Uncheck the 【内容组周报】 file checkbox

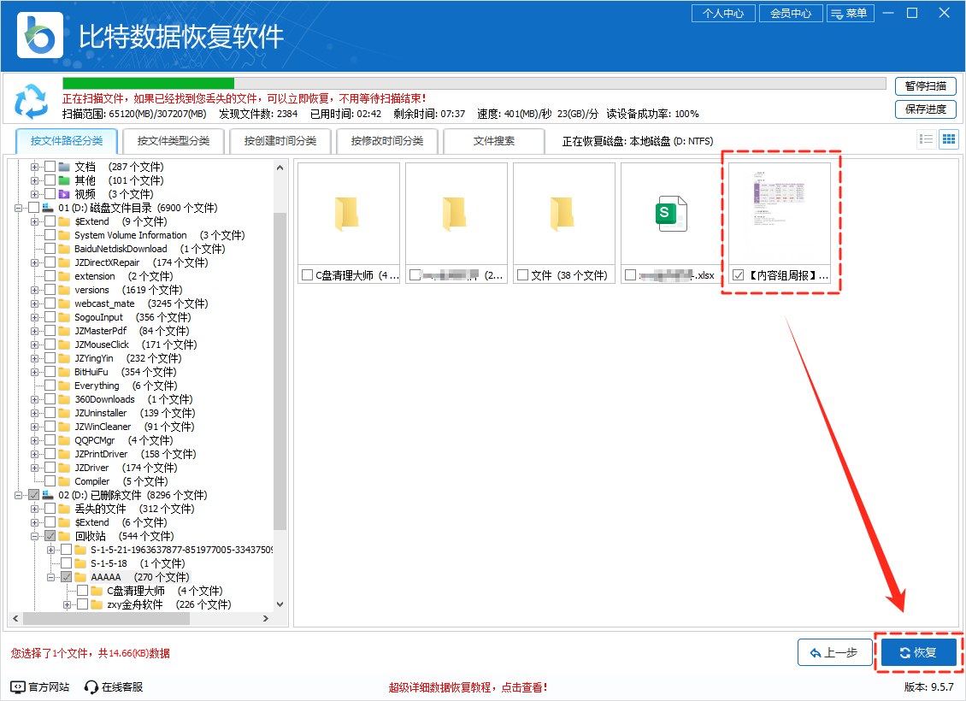point(739,275)
